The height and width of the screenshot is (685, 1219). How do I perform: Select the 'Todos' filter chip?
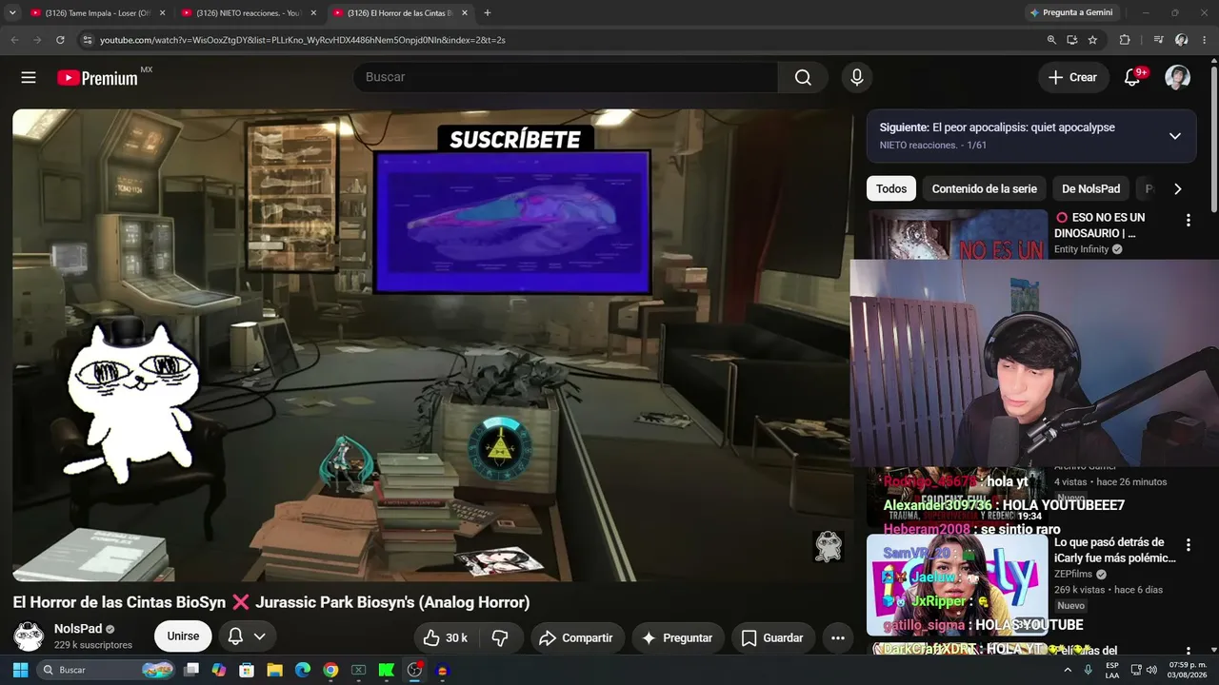(891, 188)
